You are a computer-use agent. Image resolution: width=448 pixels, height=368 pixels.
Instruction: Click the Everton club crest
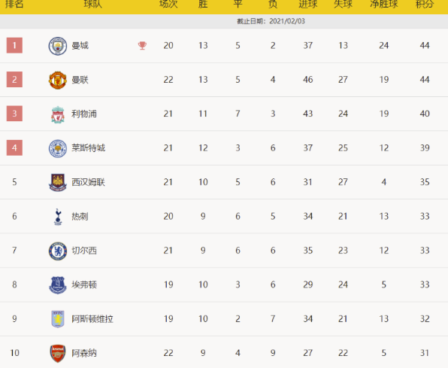tap(58, 285)
